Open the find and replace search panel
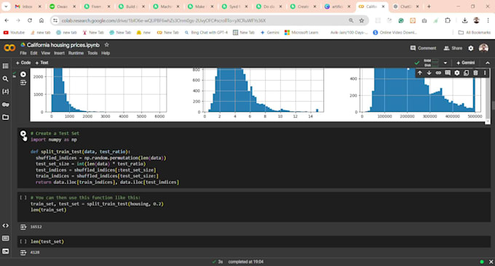Screen dimensions: 495x266 point(5,78)
